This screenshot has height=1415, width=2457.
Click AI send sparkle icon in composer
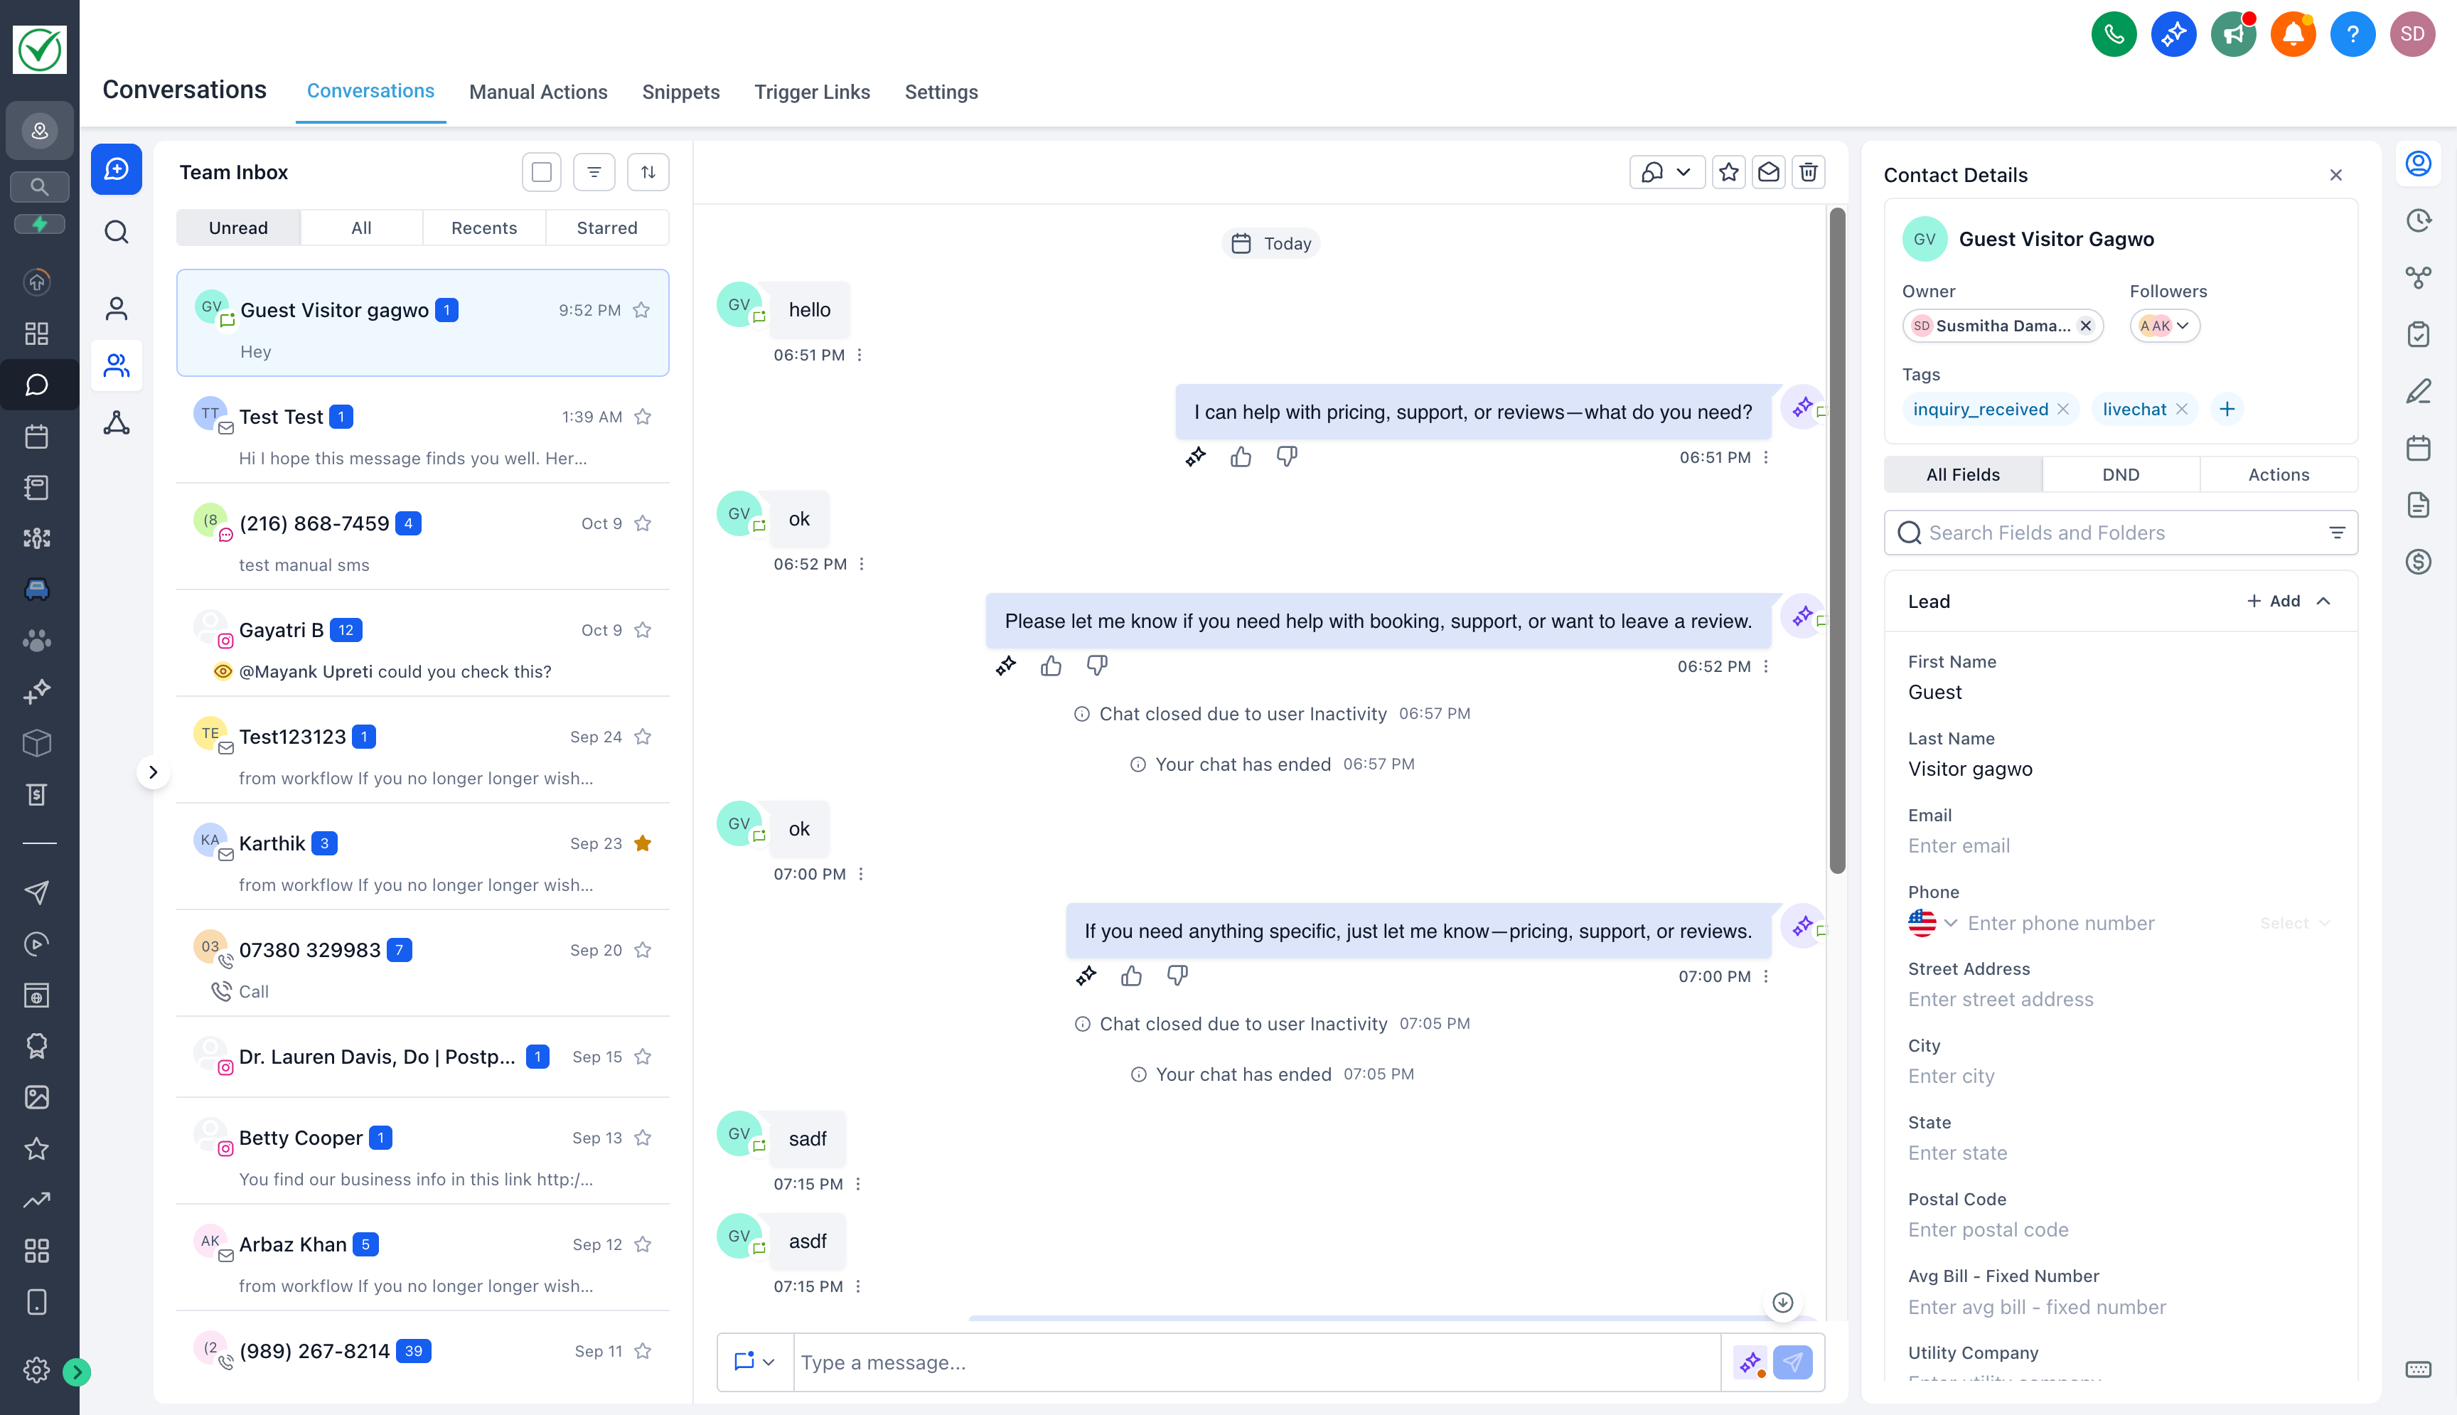coord(1751,1362)
